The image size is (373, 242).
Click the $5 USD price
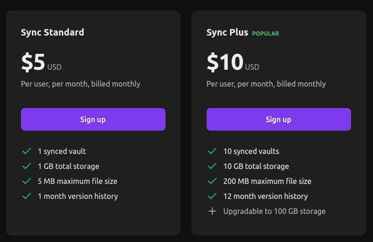pyautogui.click(x=41, y=62)
